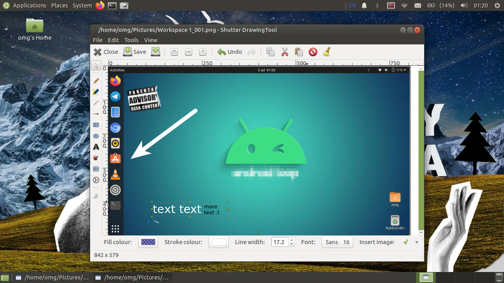Select the freehand pencil tool
504x283 pixels.
click(x=96, y=81)
